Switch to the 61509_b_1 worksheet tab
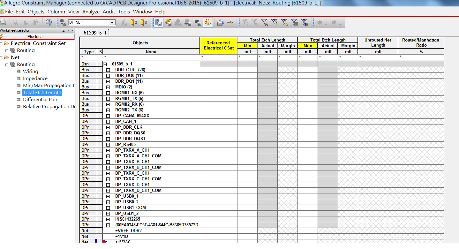The image size is (459, 249). pos(95,33)
